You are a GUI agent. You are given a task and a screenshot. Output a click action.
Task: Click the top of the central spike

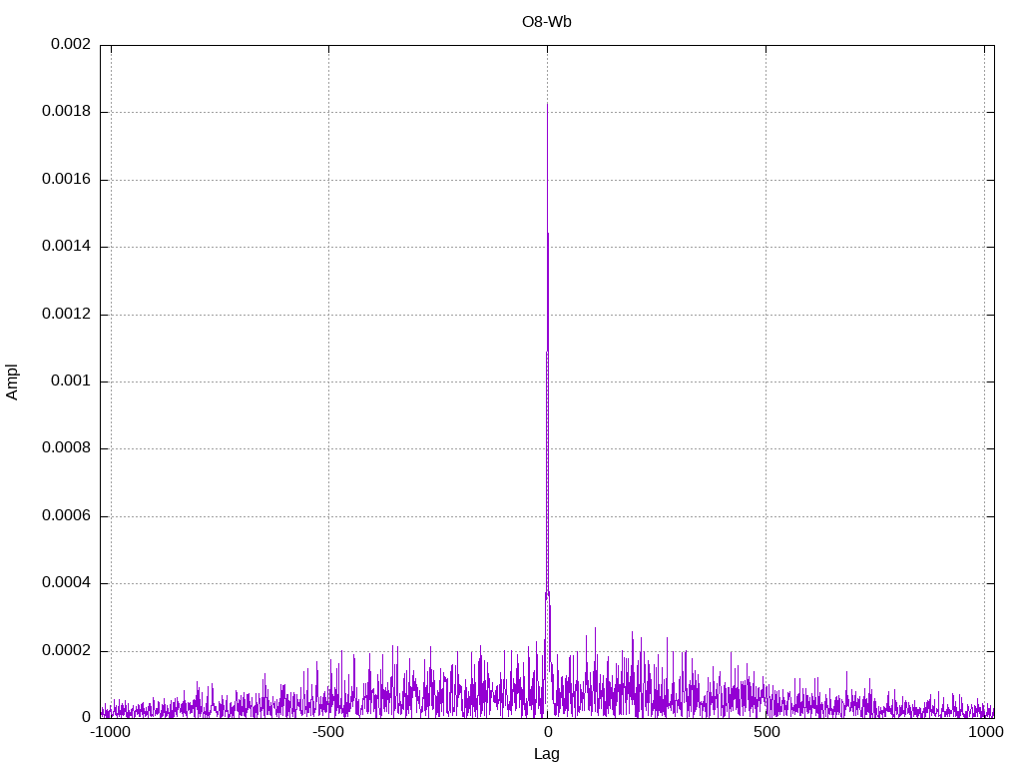pos(547,105)
